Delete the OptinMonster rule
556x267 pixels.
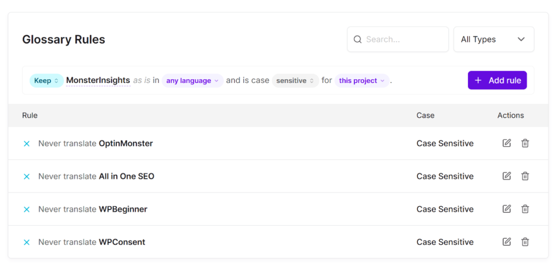point(525,143)
